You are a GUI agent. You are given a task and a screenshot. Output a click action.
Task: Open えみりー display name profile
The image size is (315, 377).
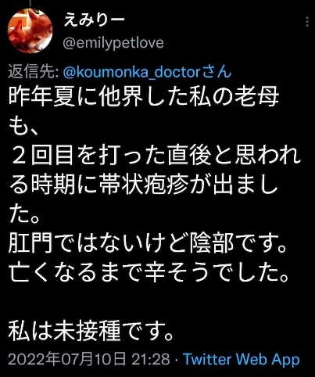click(x=95, y=20)
